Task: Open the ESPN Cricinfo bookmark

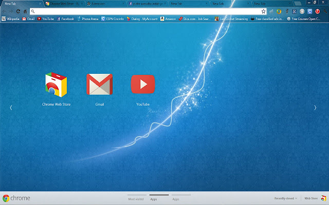Action: [113, 19]
